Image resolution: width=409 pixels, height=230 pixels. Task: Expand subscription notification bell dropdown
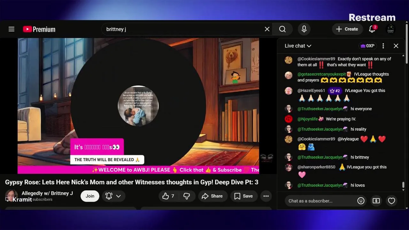113,196
